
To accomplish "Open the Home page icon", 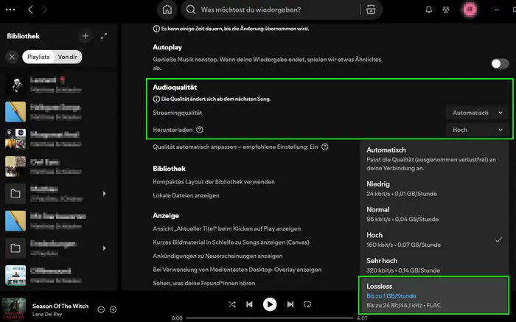I will (167, 10).
